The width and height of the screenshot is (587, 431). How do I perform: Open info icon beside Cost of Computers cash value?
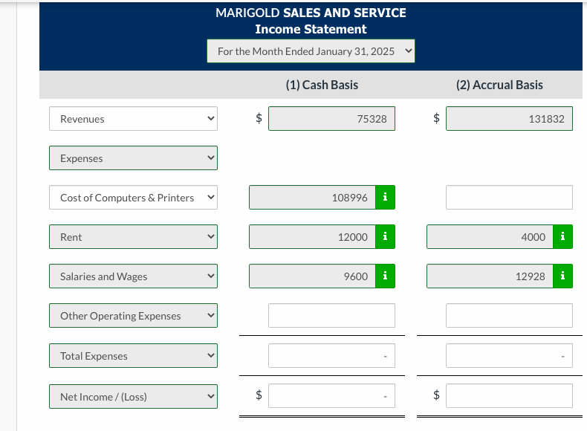pos(385,198)
